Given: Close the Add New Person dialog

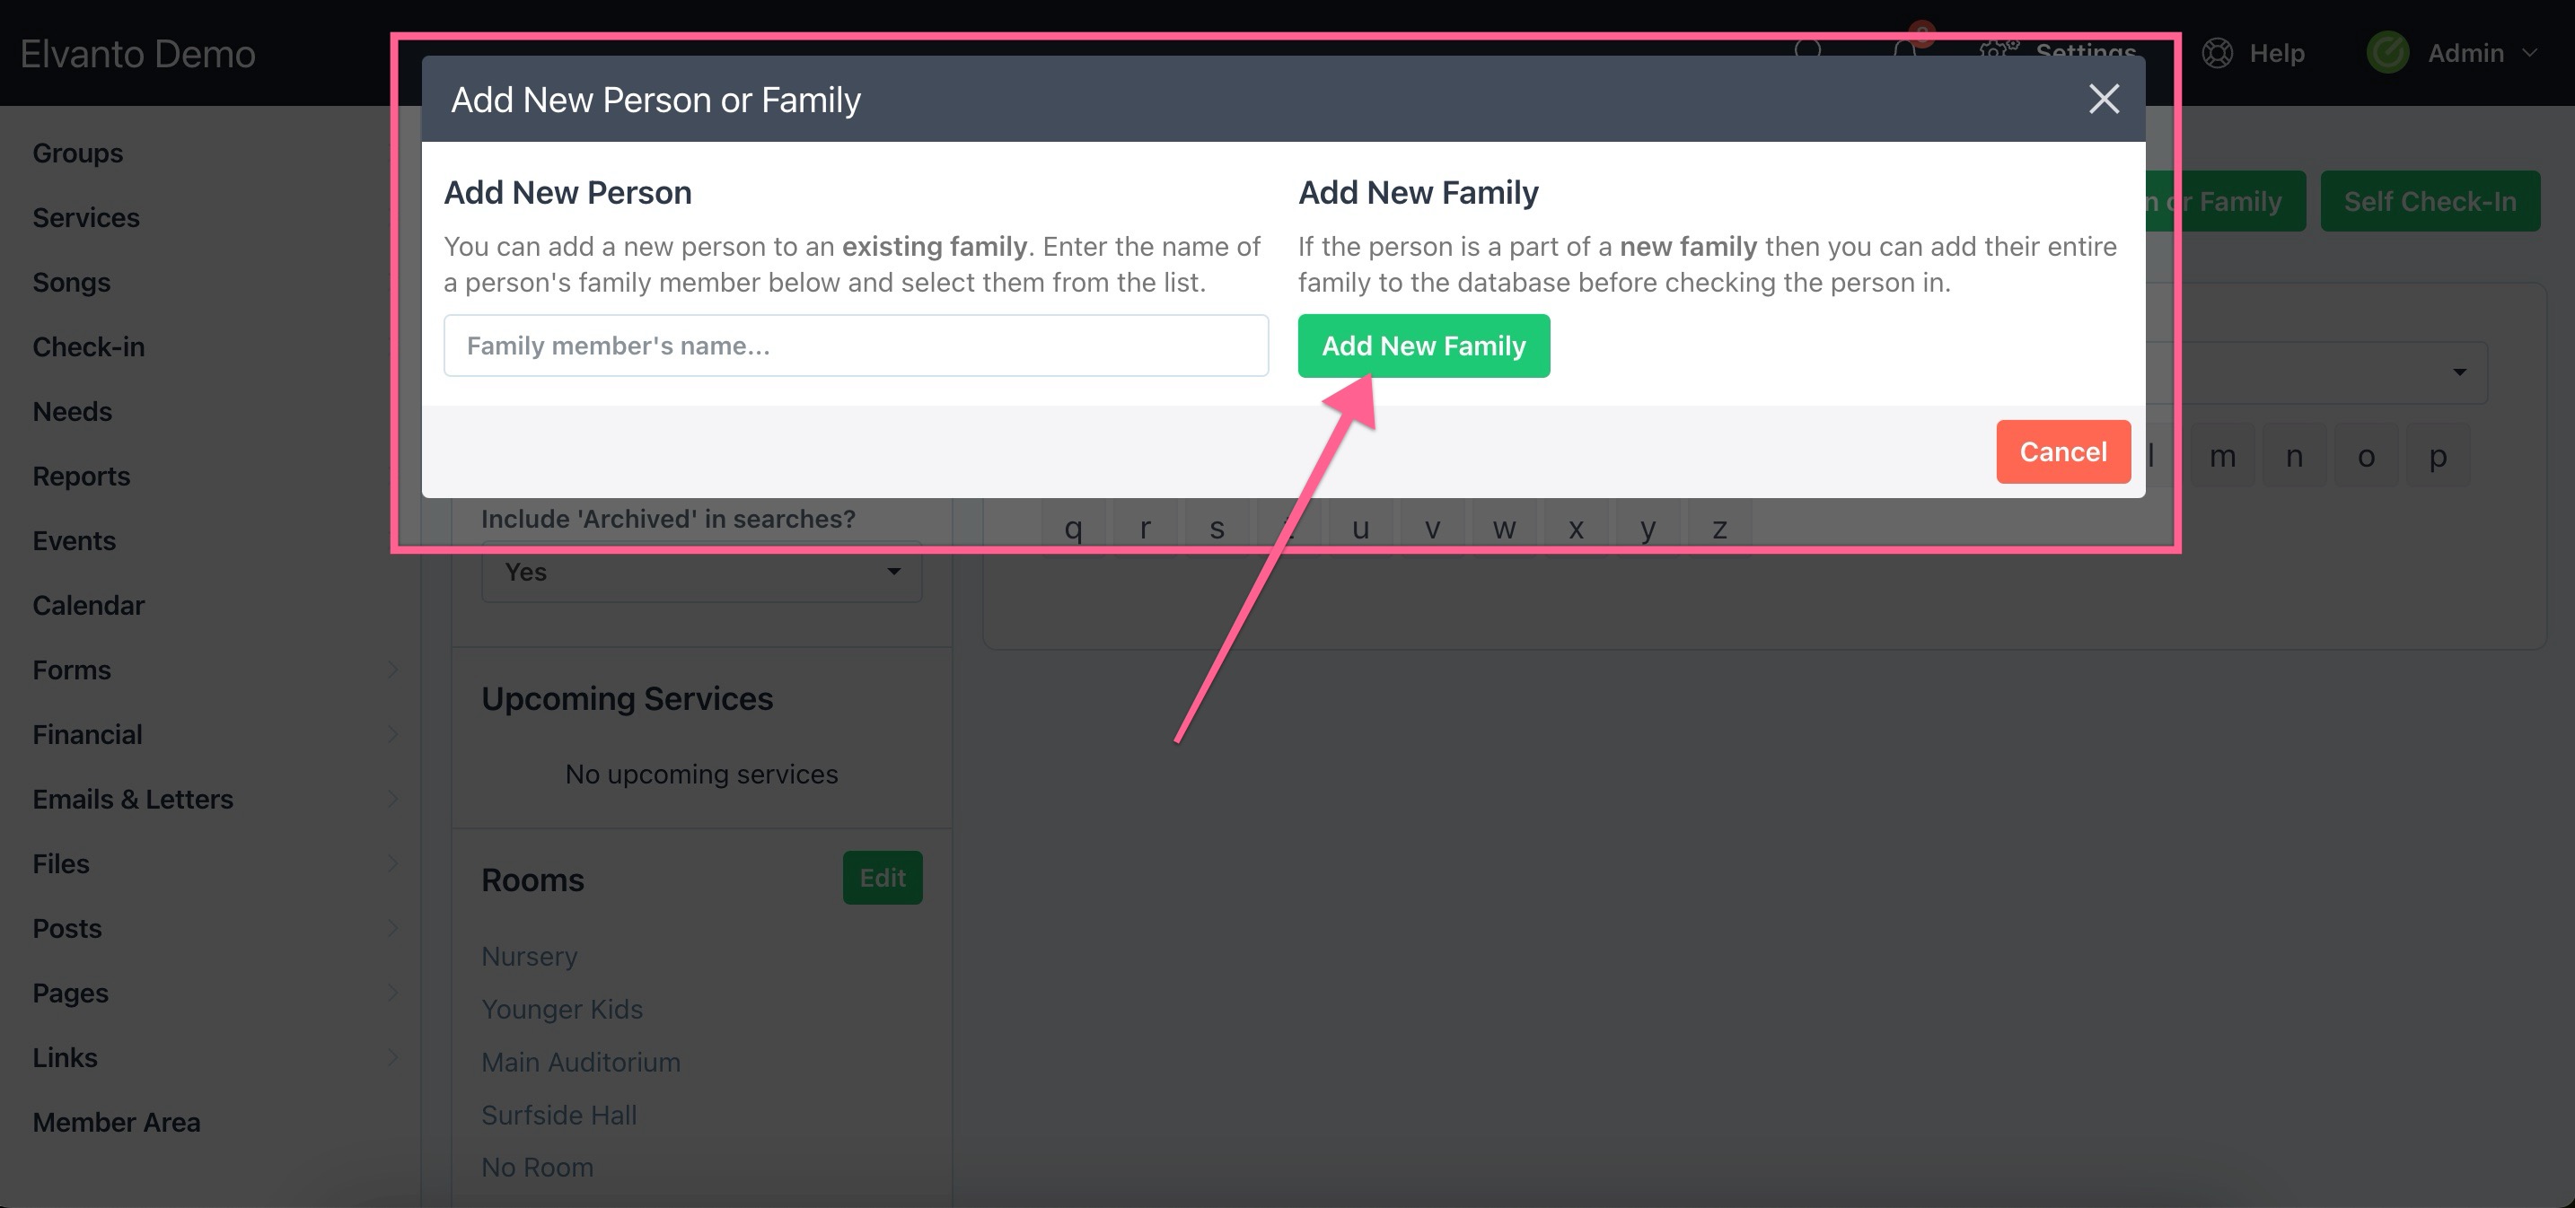Looking at the screenshot, I should coord(2103,99).
